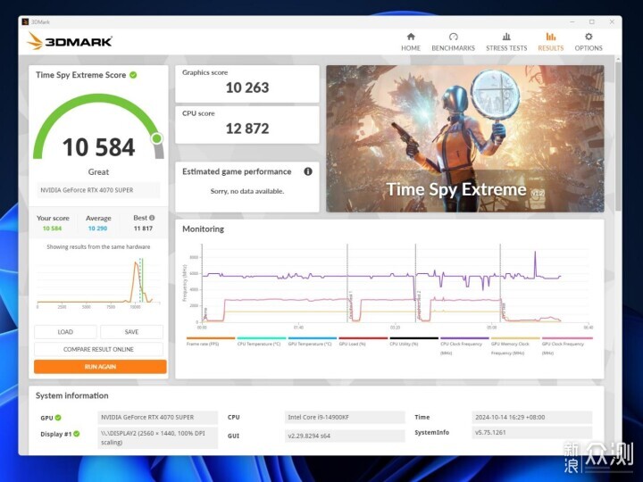The width and height of the screenshot is (643, 482).
Task: Toggle the CPU Temperature legend entry
Action: pyautogui.click(x=261, y=342)
